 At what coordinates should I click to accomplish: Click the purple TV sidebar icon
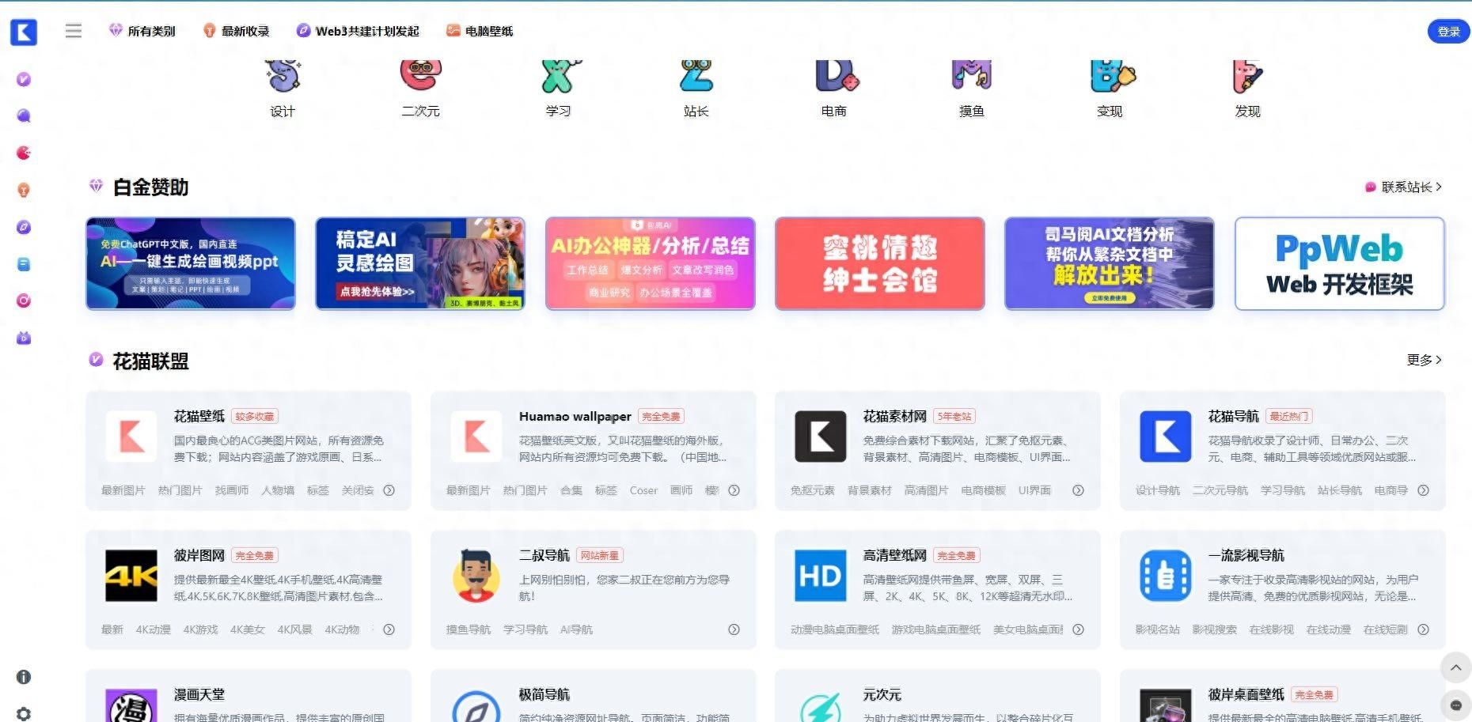pos(24,338)
